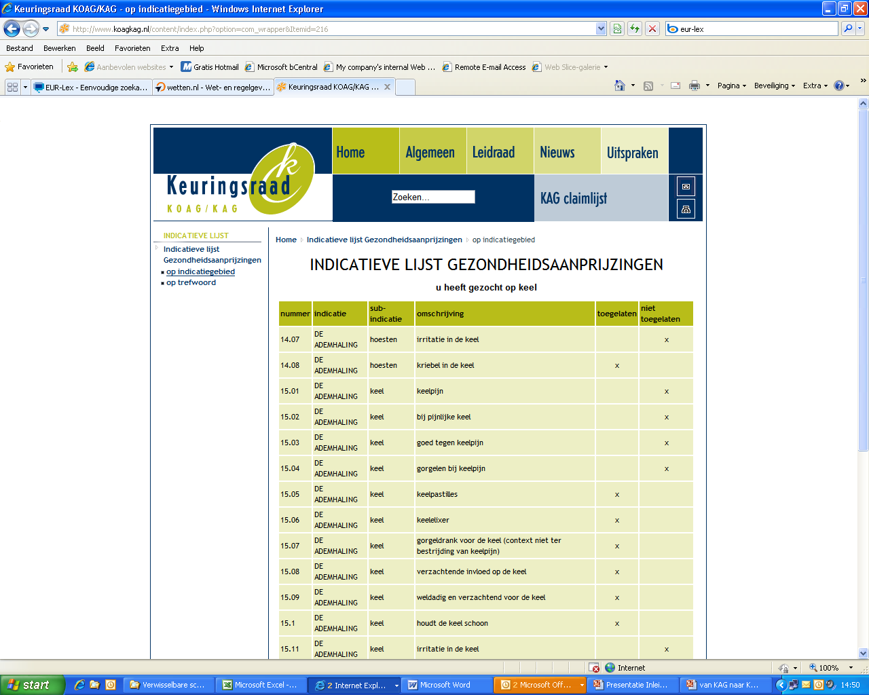This screenshot has width=869, height=695.
Task: Open the recent pages dropdown next to Forward
Action: (x=45, y=29)
